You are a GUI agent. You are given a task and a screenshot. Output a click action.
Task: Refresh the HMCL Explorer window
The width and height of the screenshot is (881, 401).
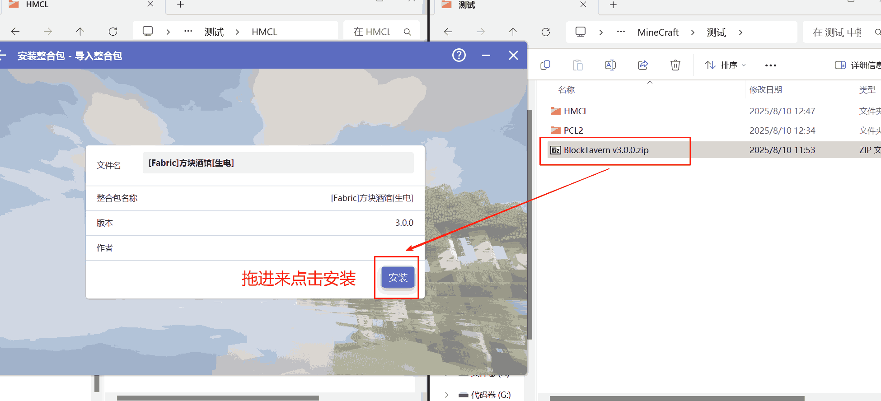(113, 32)
